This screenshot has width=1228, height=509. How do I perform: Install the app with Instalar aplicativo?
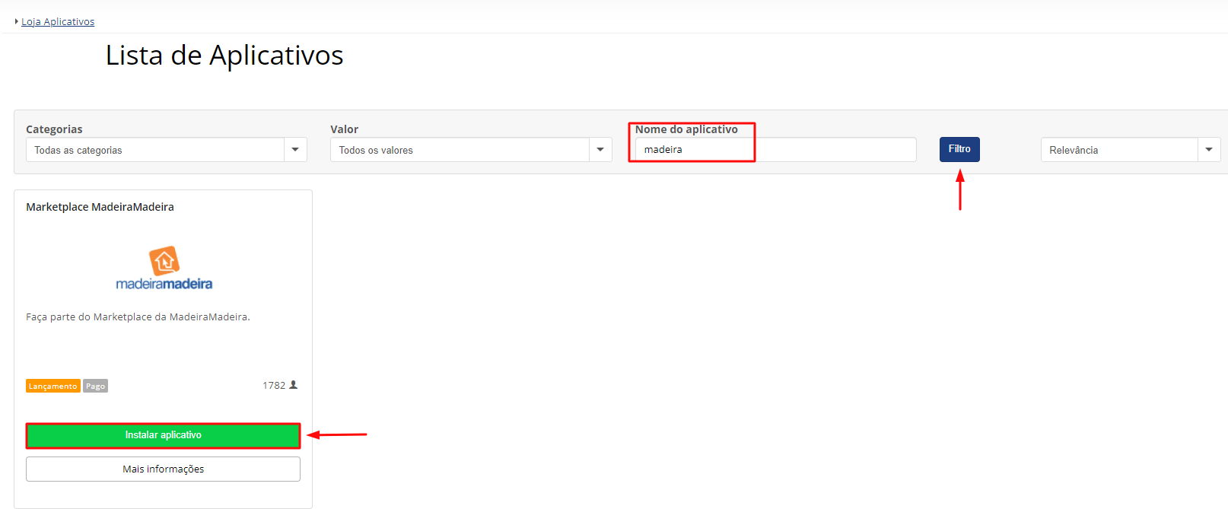click(163, 435)
